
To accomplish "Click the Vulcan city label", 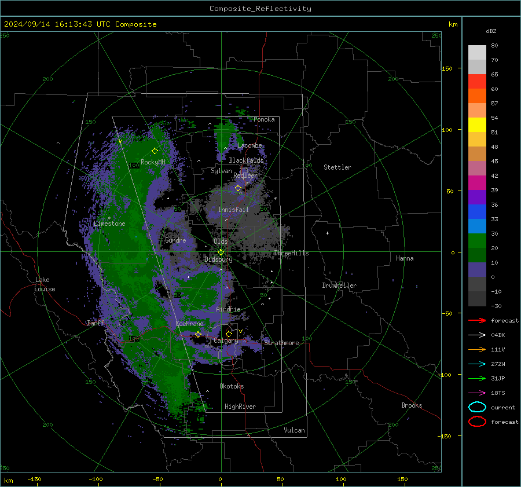I will pyautogui.click(x=295, y=430).
